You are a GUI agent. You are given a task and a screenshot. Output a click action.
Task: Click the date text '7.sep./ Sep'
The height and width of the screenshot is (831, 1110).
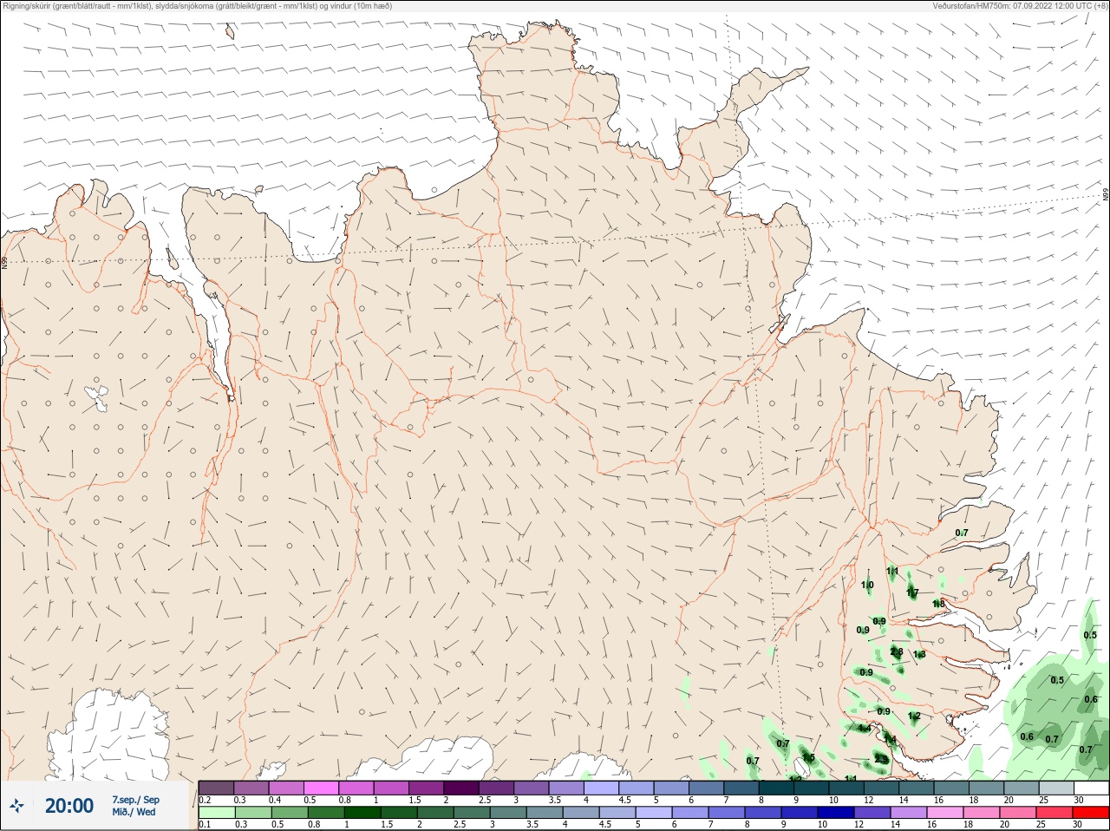click(135, 800)
